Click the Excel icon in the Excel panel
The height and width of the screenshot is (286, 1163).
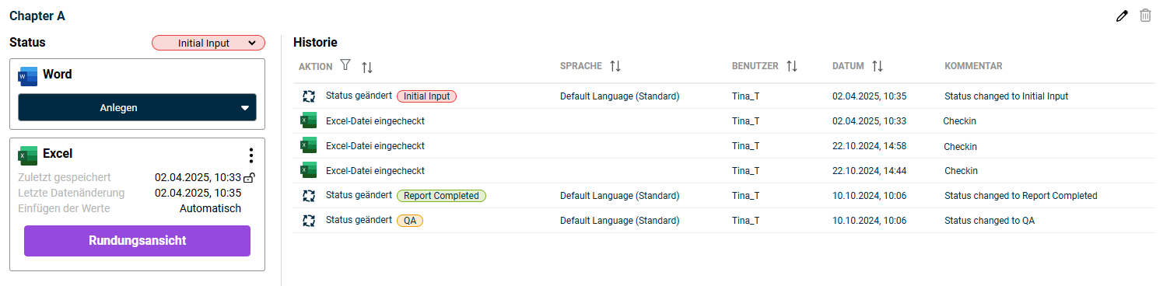pyautogui.click(x=27, y=155)
